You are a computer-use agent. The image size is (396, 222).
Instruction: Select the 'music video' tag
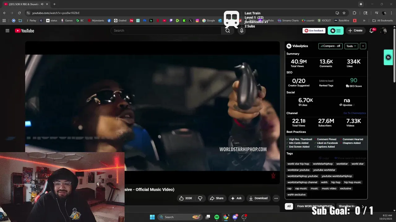coord(329,188)
